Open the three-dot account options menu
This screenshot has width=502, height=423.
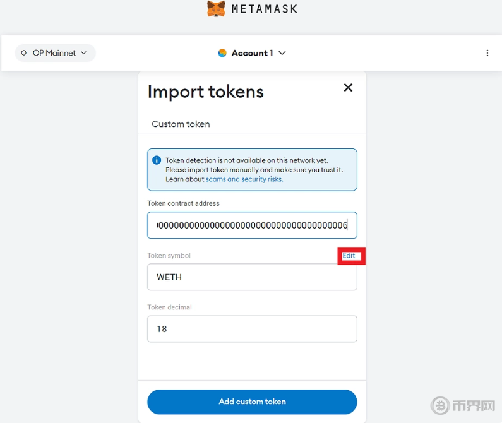(487, 53)
